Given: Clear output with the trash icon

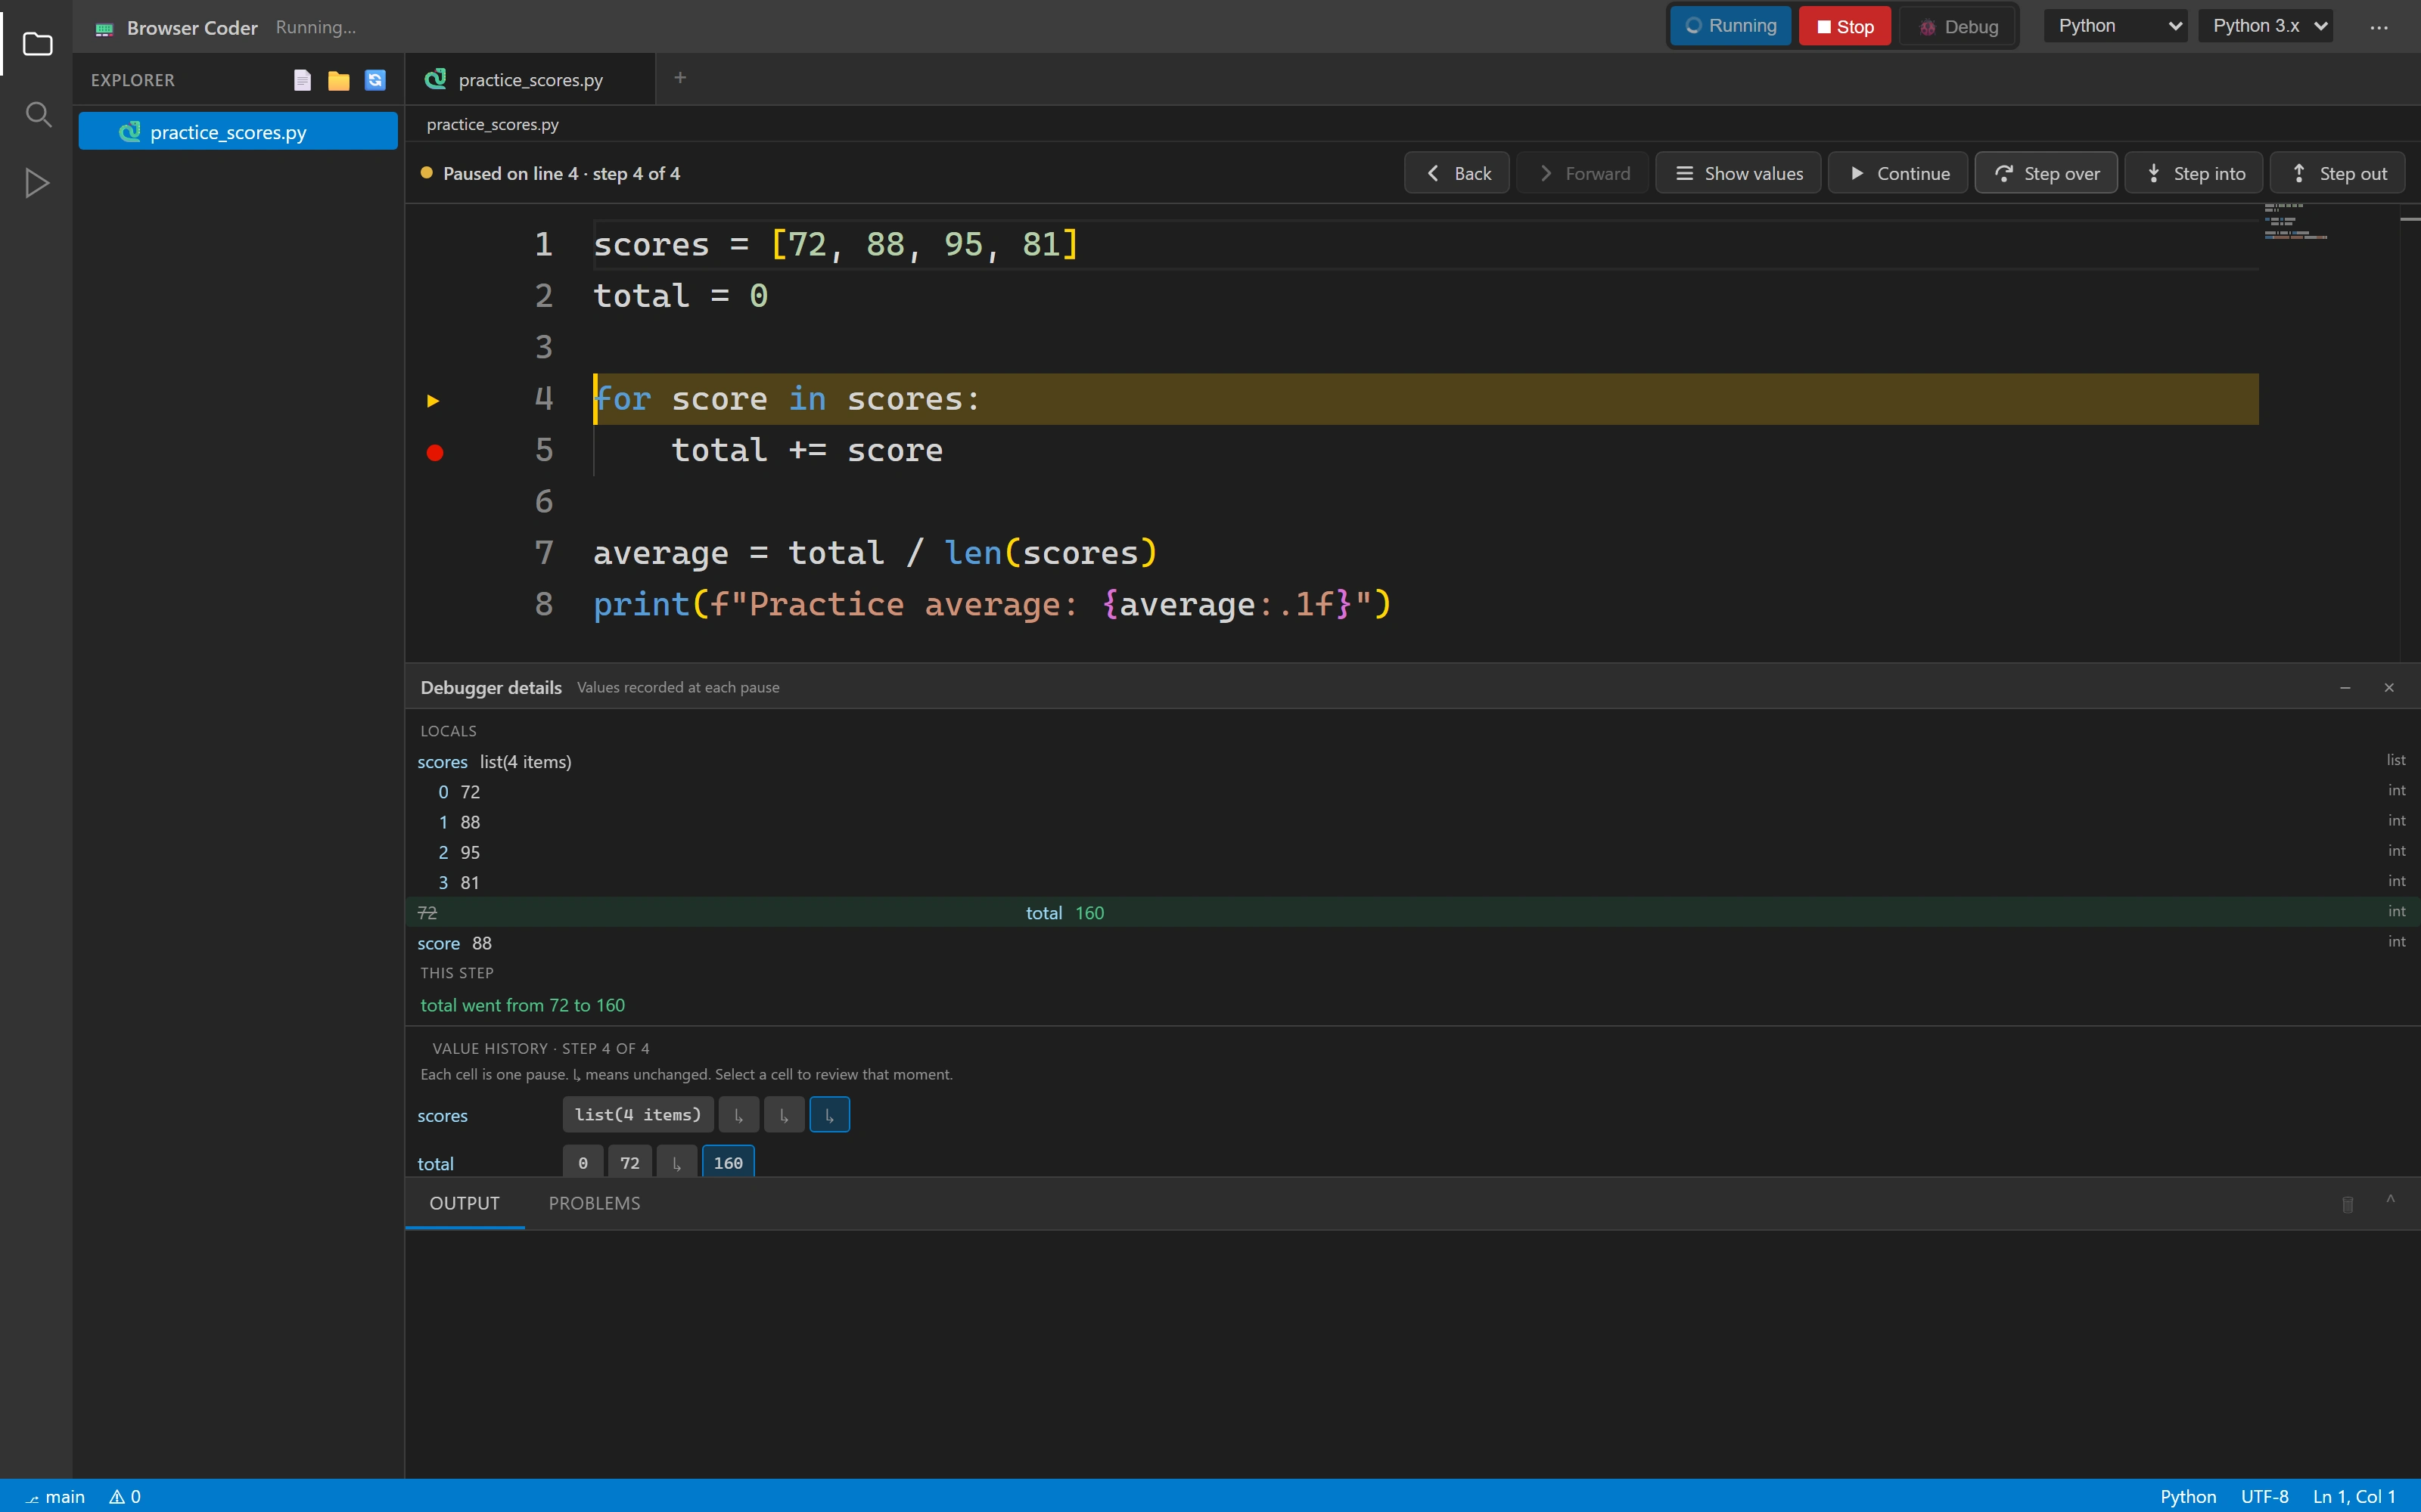Looking at the screenshot, I should click(2348, 1204).
